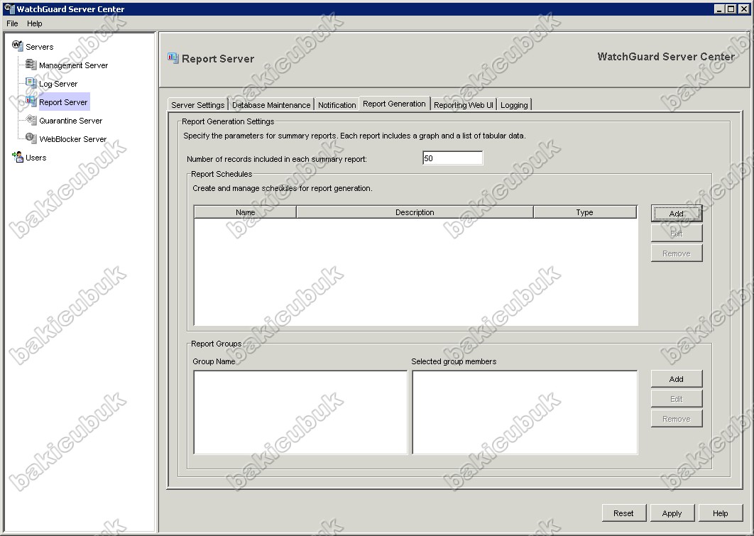Viewport: 754px width, 536px height.
Task: Select Log Server in the tree
Action: 58,84
